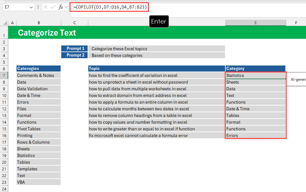The height and width of the screenshot is (192, 306).
Task: Click the Select All triangle above row 1
Action: [6, 23]
